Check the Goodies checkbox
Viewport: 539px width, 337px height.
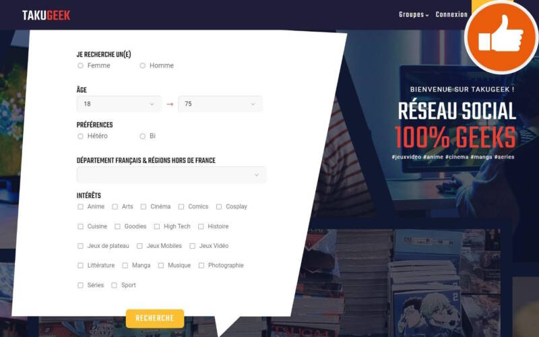(x=117, y=226)
